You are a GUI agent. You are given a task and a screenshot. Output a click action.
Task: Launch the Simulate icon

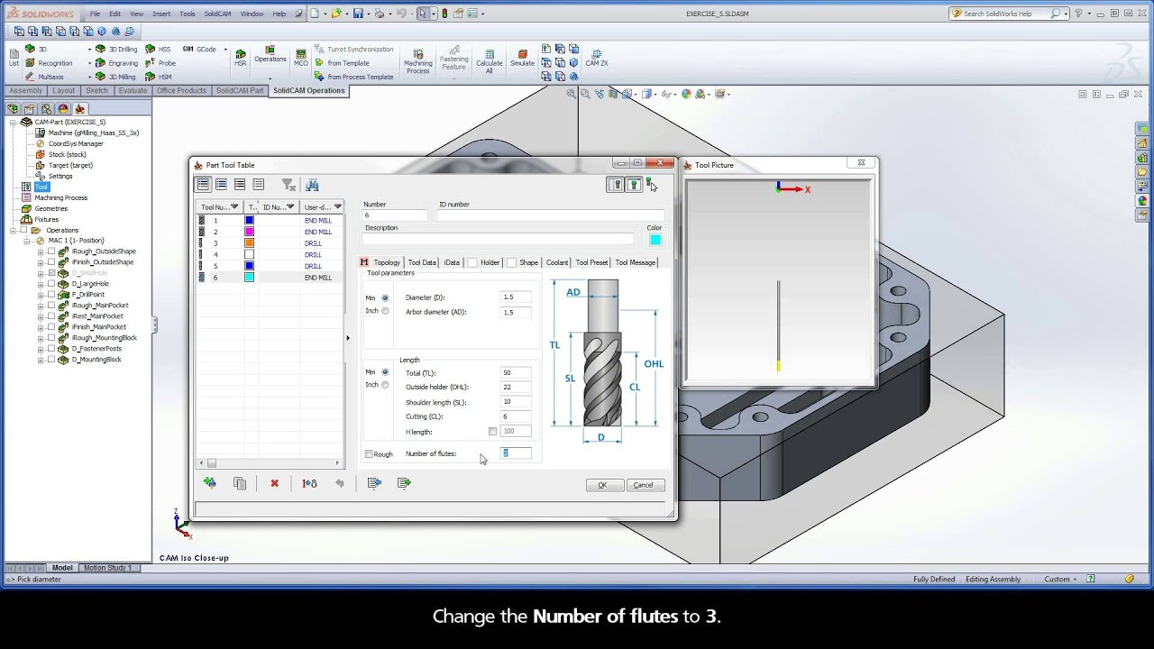[522, 58]
